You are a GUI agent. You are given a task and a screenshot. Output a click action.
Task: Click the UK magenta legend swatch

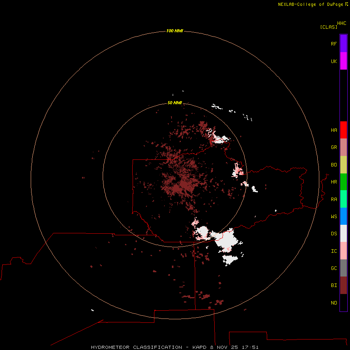(x=343, y=61)
